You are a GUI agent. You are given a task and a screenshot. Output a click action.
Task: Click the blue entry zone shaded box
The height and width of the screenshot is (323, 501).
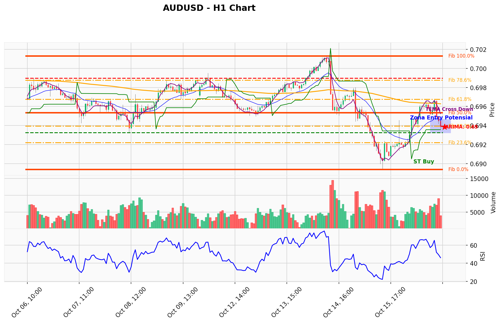440,126
